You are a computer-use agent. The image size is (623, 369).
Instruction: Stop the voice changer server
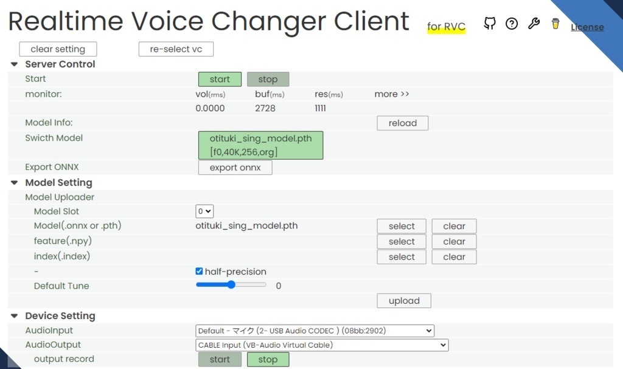click(268, 79)
